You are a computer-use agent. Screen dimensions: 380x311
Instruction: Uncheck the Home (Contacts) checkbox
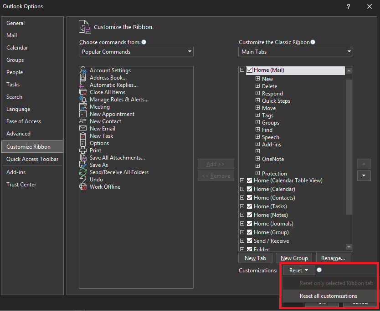[249, 198]
